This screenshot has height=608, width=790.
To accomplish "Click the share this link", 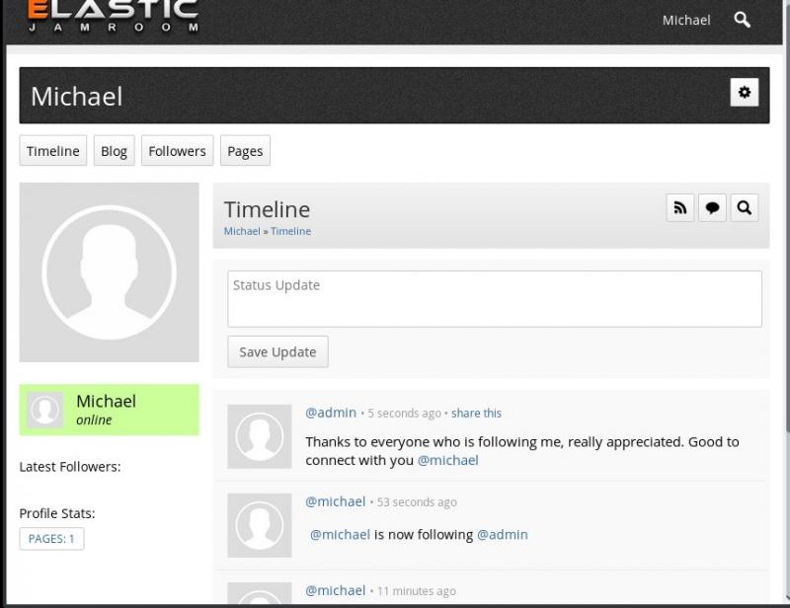I will pyautogui.click(x=476, y=413).
